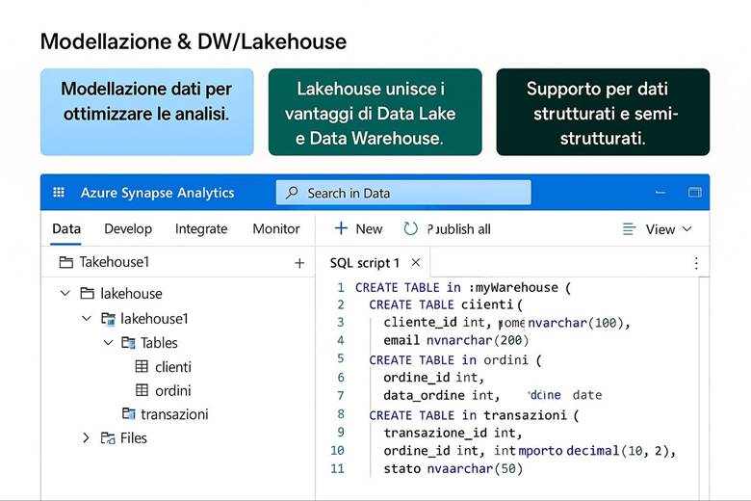Click the Search in Data field
This screenshot has width=751, height=501.
pos(403,193)
